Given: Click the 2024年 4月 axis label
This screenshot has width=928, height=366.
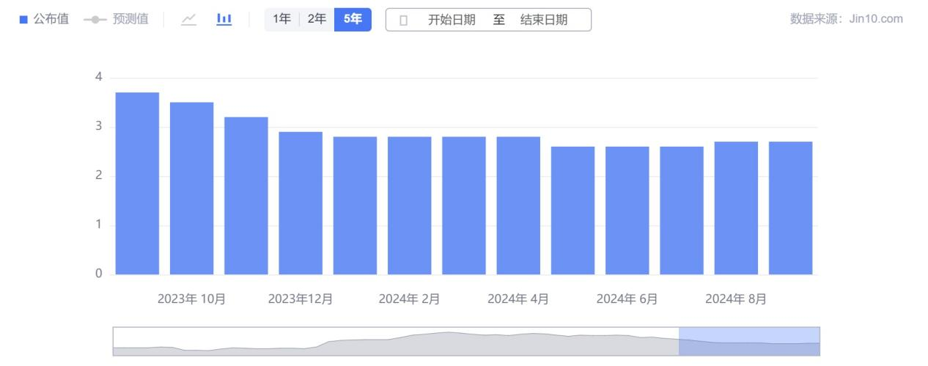Looking at the screenshot, I should [518, 299].
